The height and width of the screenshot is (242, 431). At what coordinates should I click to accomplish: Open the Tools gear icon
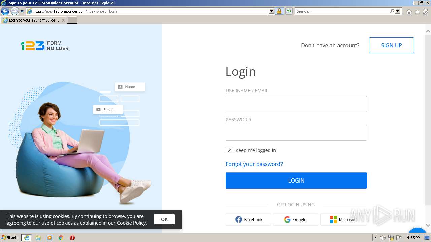click(426, 12)
